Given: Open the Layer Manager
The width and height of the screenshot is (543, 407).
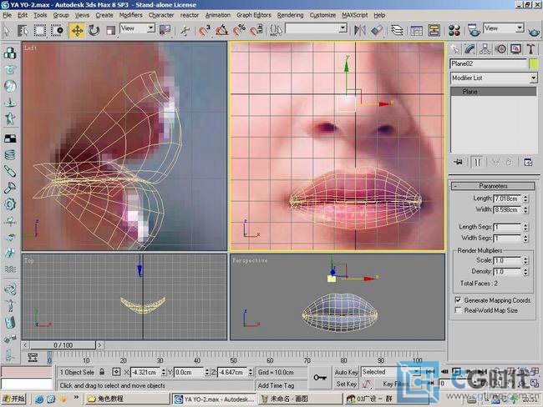Looking at the screenshot, I should [x=397, y=30].
